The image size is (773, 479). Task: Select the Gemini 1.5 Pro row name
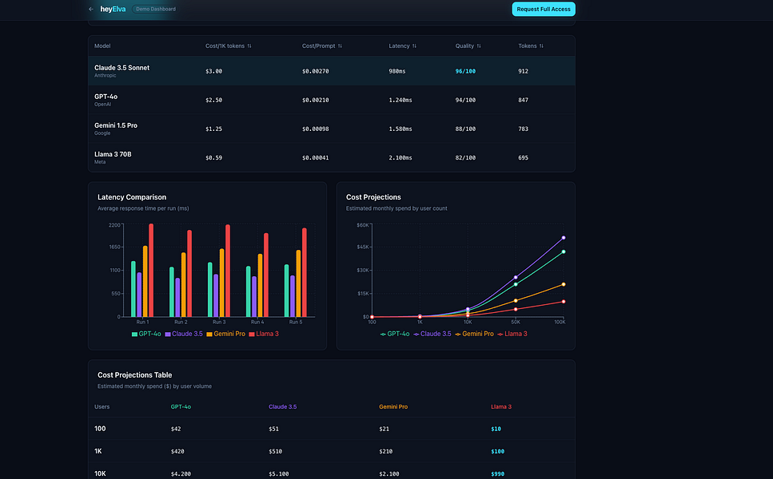pos(116,125)
